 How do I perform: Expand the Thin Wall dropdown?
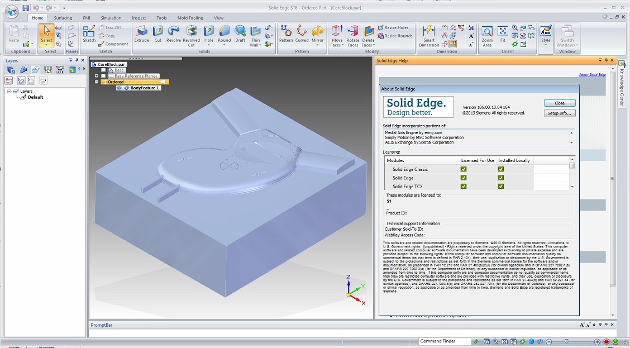[260, 45]
